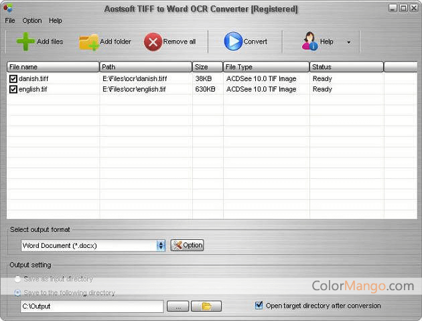This screenshot has height=321, width=422.
Task: Start conversion with the blue Convert icon
Action: [x=233, y=41]
